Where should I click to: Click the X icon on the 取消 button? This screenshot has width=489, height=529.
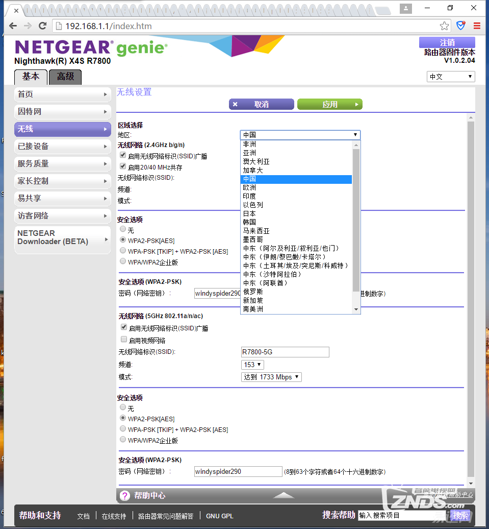pos(235,104)
